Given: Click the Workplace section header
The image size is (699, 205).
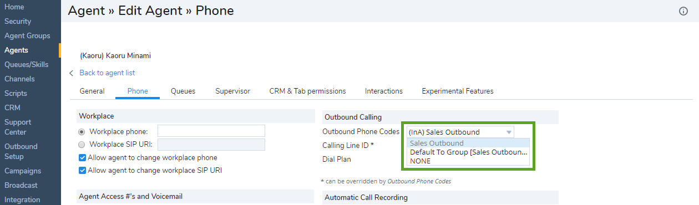Looking at the screenshot, I should 195,116.
